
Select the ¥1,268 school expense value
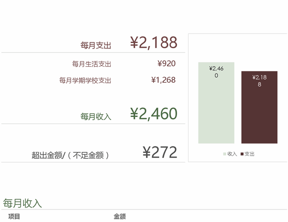[163, 80]
